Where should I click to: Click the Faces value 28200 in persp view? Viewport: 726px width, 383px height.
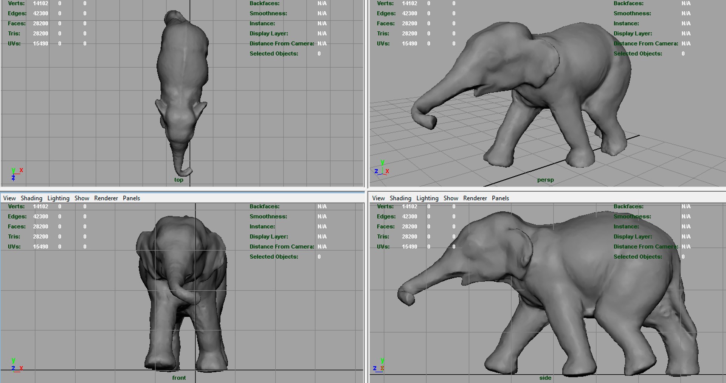(410, 23)
